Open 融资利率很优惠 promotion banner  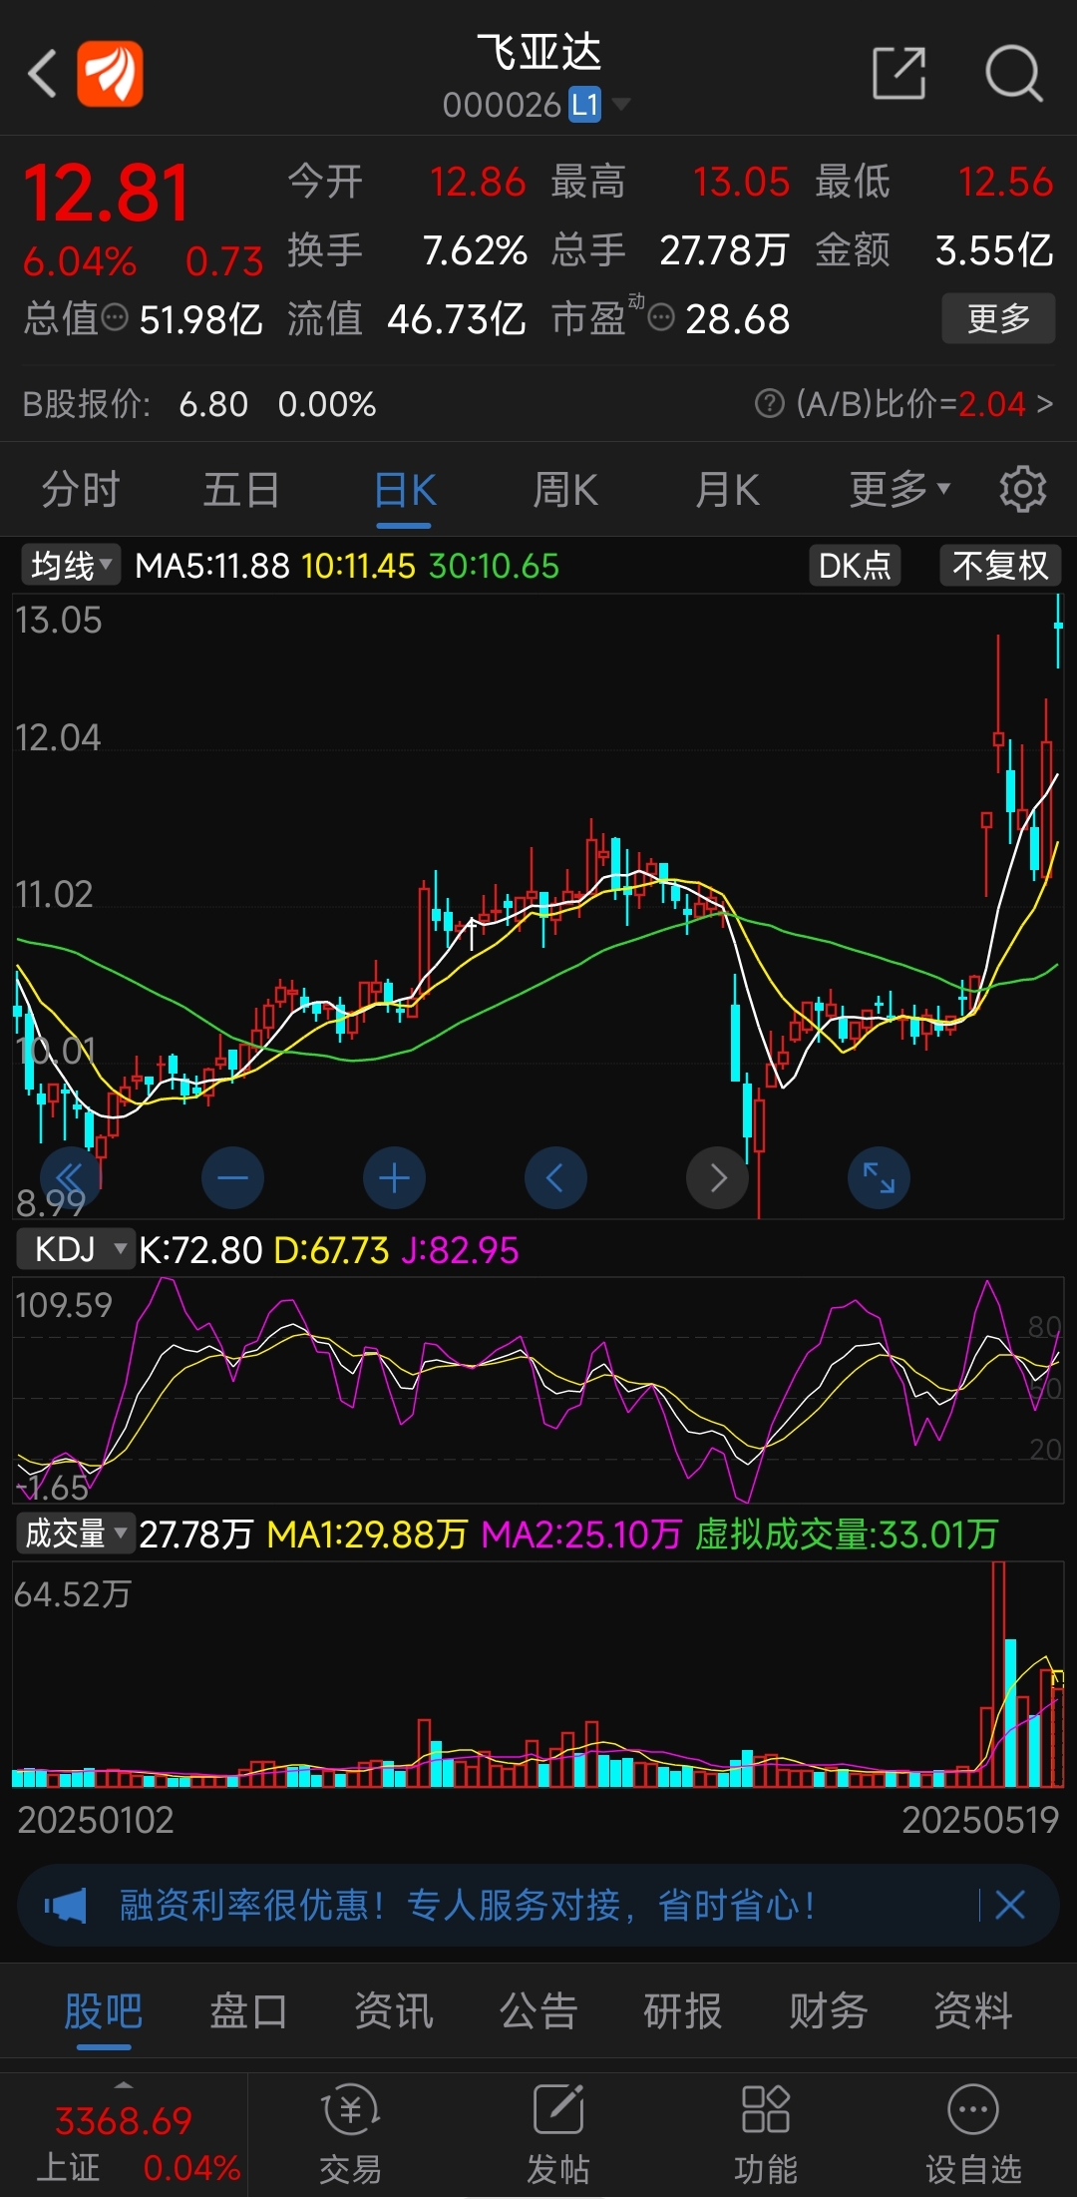(538, 1905)
